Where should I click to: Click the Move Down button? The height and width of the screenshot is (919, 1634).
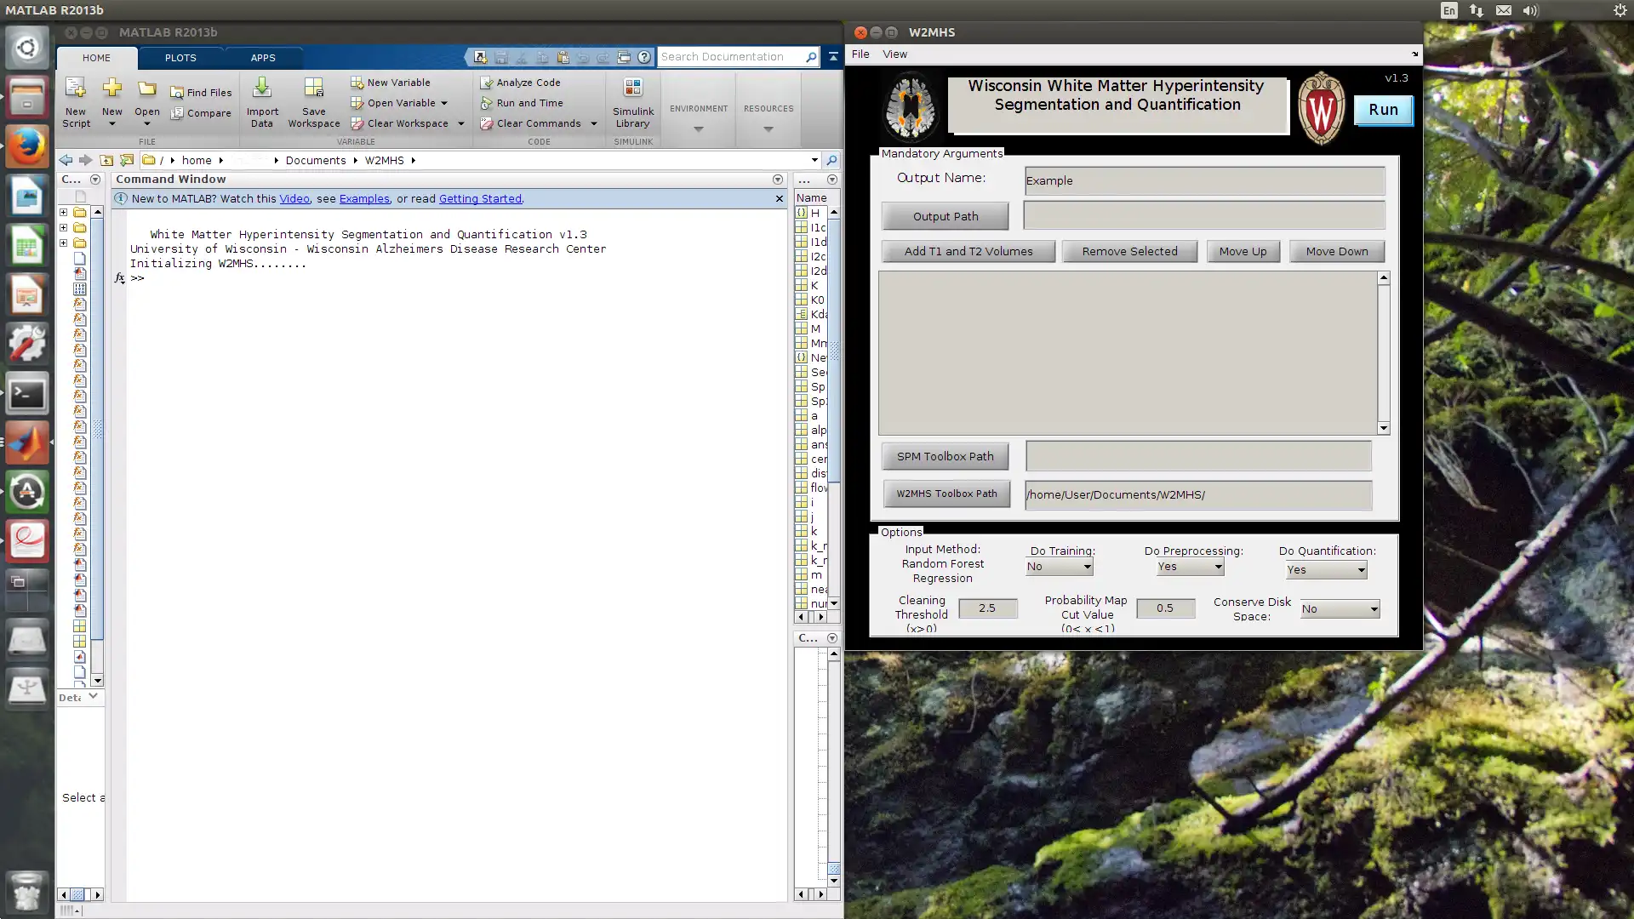pos(1337,250)
